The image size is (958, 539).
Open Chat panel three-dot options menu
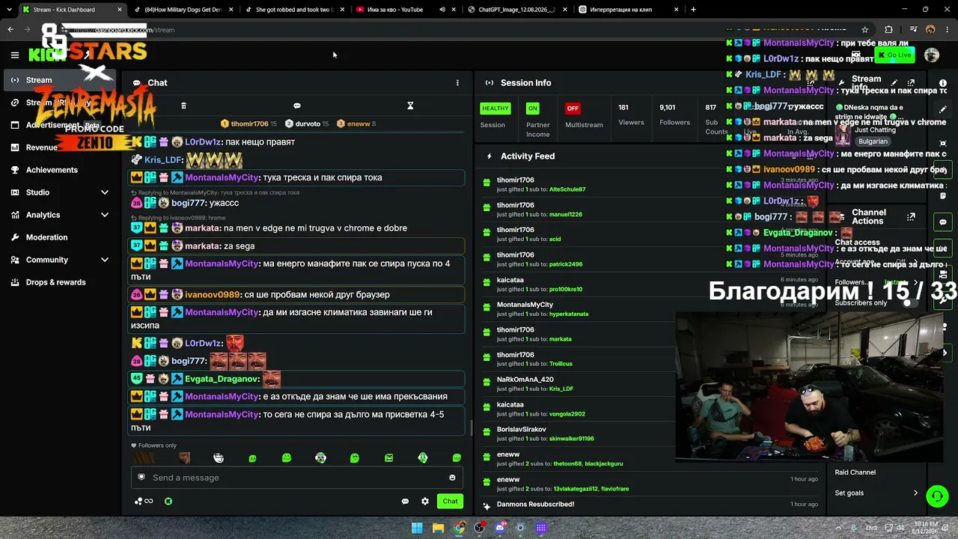coord(457,83)
